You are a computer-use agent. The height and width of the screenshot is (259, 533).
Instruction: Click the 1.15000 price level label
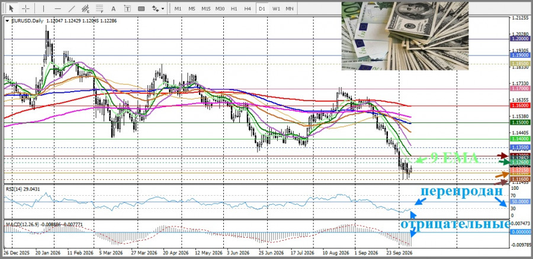pos(520,122)
